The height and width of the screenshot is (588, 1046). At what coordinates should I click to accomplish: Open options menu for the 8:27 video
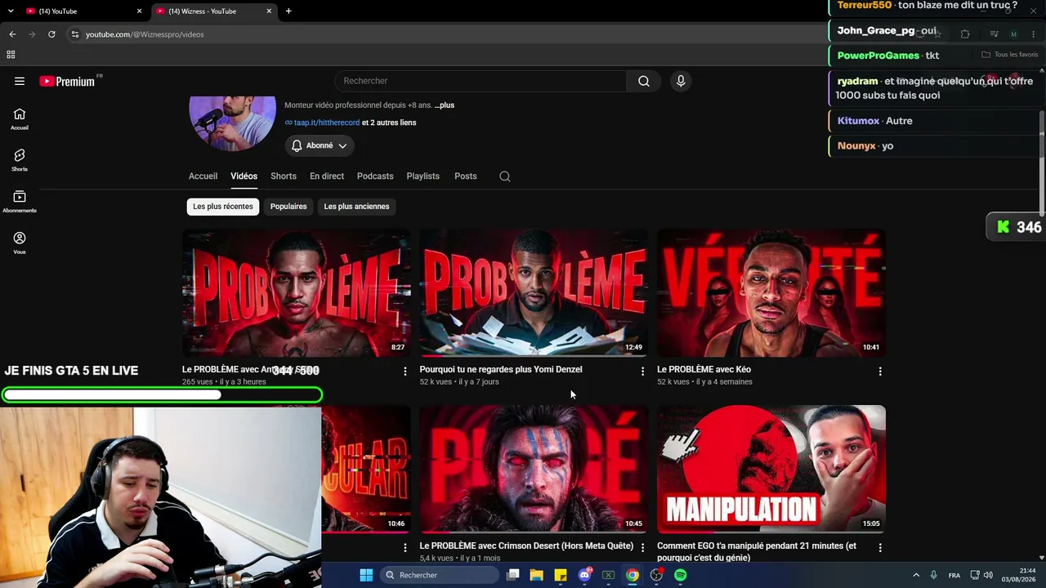(405, 372)
